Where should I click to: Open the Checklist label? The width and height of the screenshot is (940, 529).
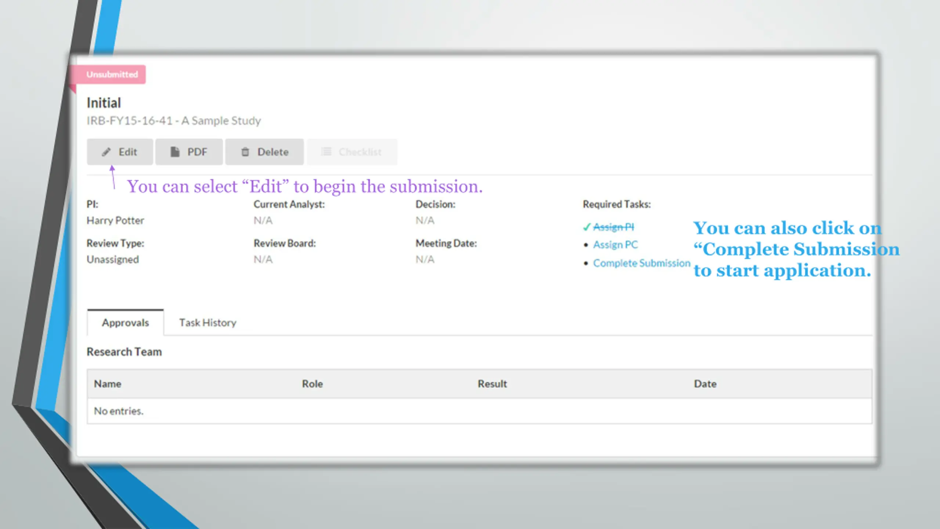click(360, 152)
